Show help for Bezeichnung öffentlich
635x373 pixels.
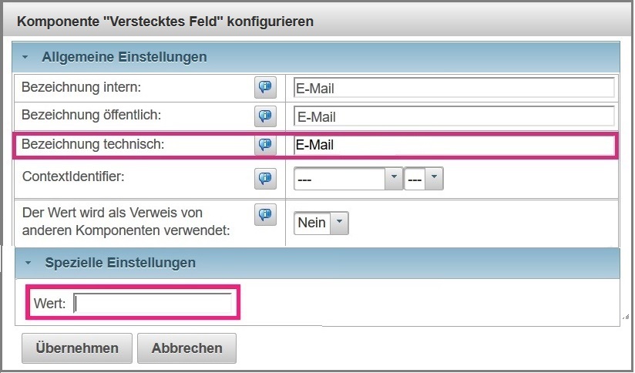[x=265, y=116]
